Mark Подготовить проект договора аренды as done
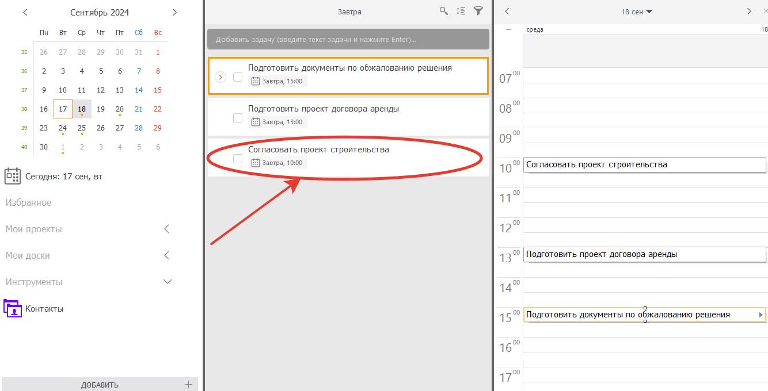 click(238, 118)
